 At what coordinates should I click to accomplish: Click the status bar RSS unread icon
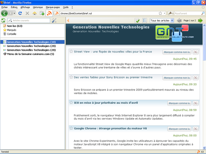pyautogui.click(x=198, y=152)
